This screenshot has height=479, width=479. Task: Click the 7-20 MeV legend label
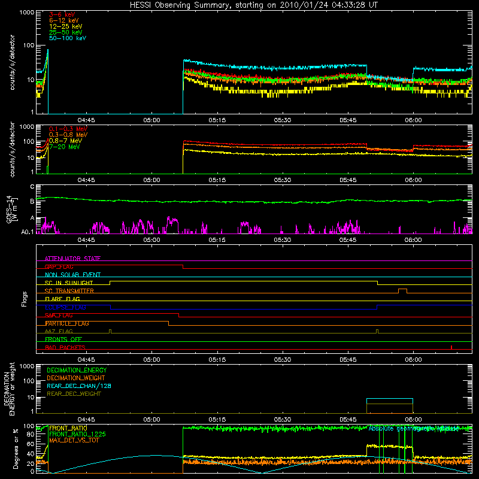(x=64, y=147)
